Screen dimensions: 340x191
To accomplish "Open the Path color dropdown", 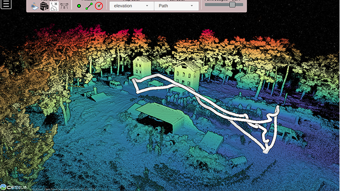I will 177,6.
